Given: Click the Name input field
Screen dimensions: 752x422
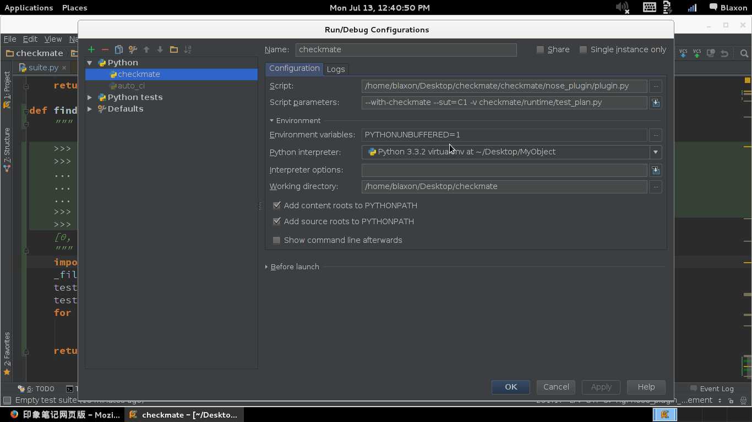Looking at the screenshot, I should click(x=406, y=50).
